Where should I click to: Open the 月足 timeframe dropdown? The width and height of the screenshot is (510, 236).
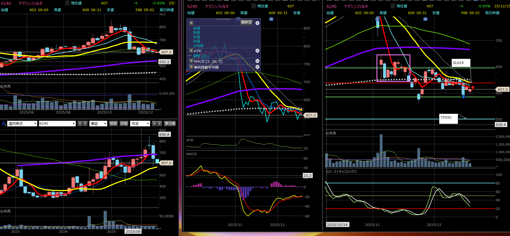(x=140, y=124)
